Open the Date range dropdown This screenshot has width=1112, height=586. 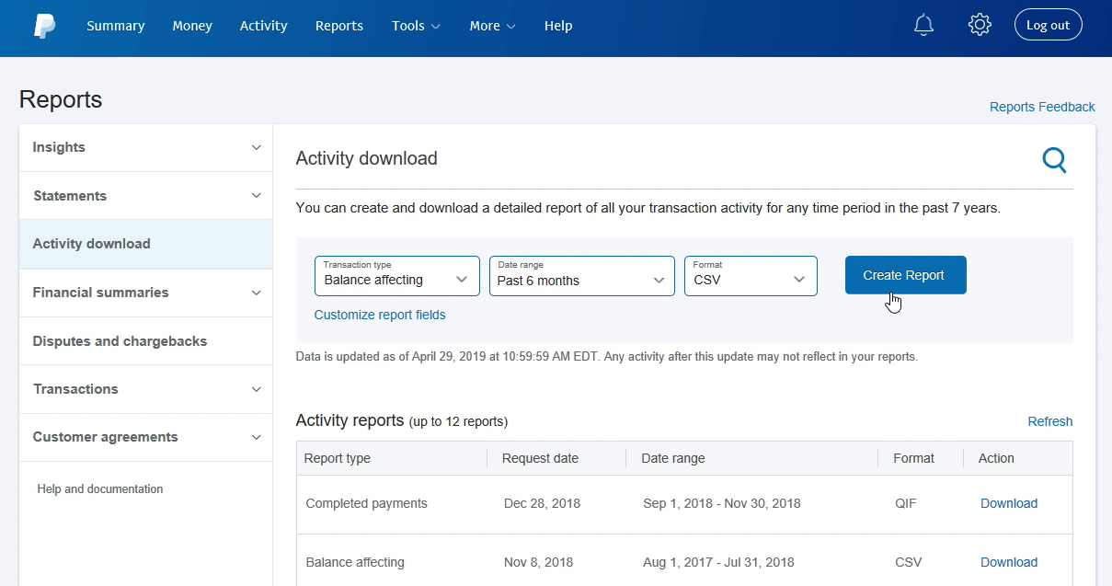582,276
